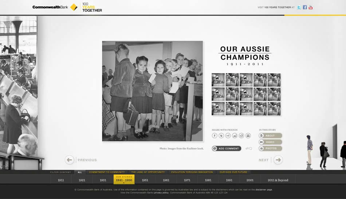Open the Video section of this story
The image size is (346, 199).
point(270,142)
